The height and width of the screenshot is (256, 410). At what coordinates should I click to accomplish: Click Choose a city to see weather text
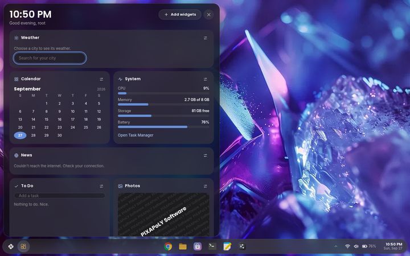[x=42, y=48]
